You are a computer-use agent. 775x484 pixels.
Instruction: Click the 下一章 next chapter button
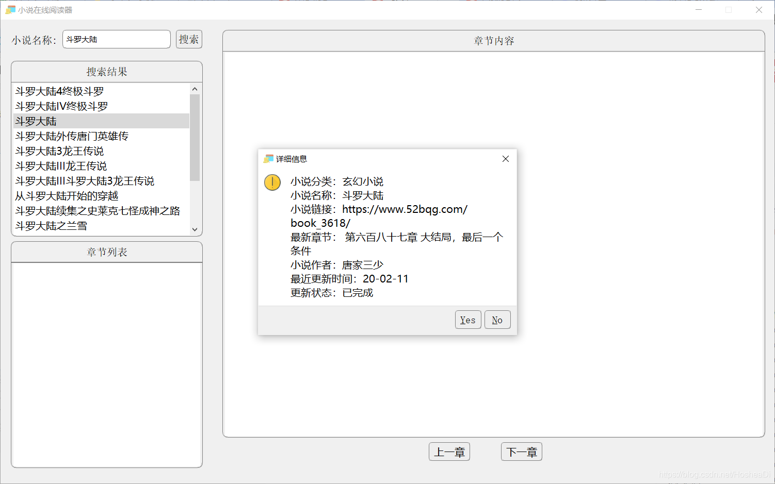click(521, 452)
